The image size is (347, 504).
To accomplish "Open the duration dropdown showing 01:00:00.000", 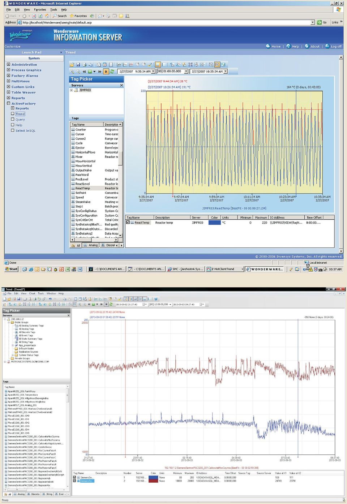I will pyautogui.click(x=187, y=72).
